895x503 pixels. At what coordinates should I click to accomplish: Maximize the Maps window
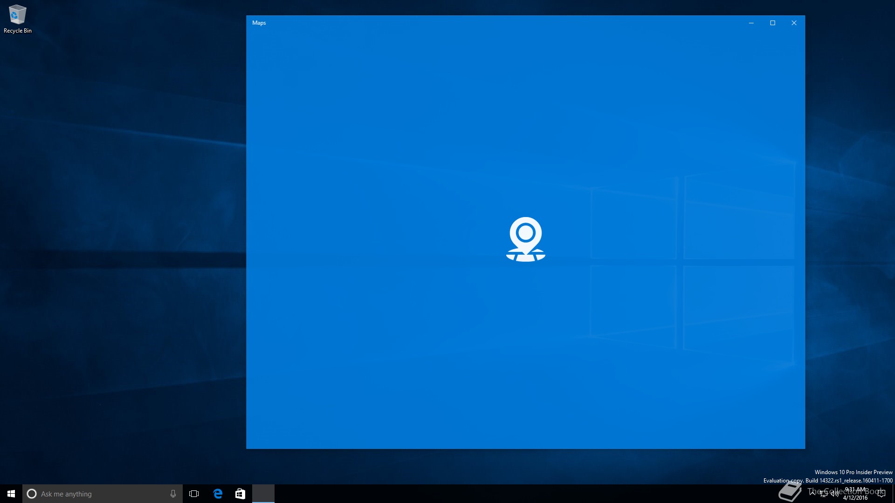click(772, 23)
